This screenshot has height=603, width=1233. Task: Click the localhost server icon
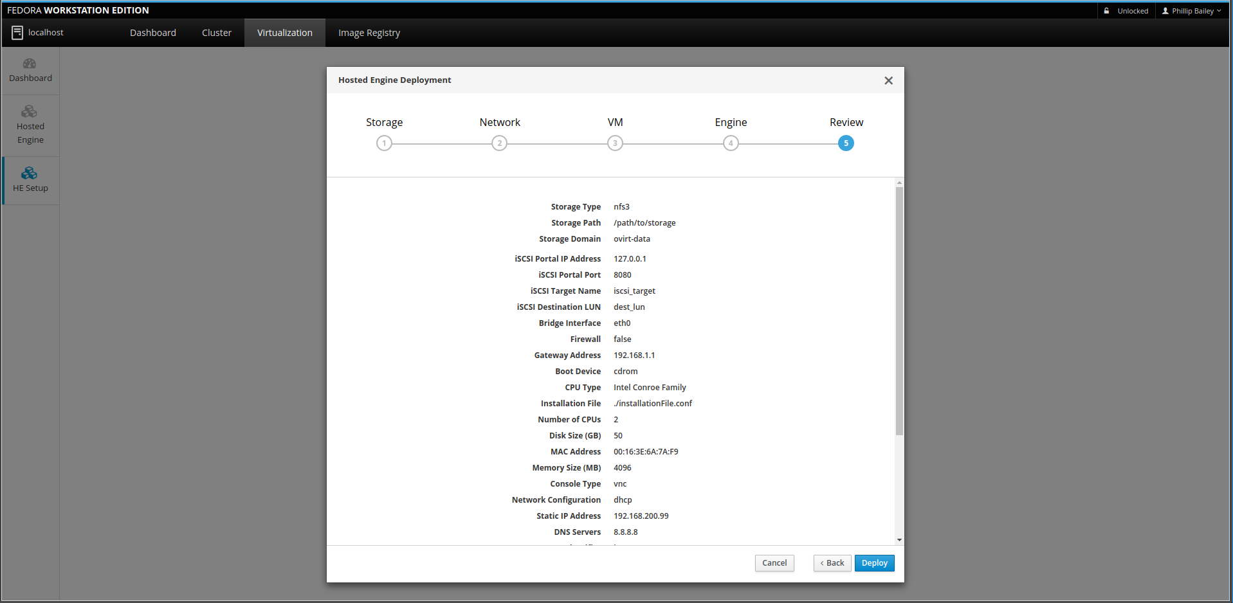17,33
